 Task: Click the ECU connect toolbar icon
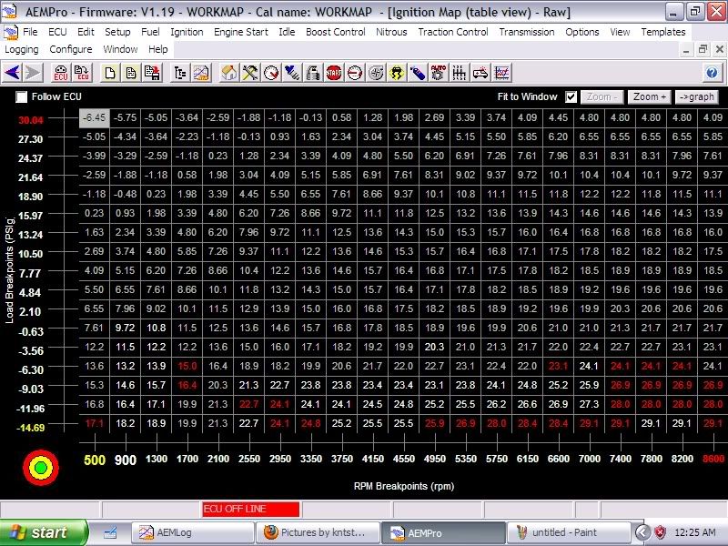point(61,73)
